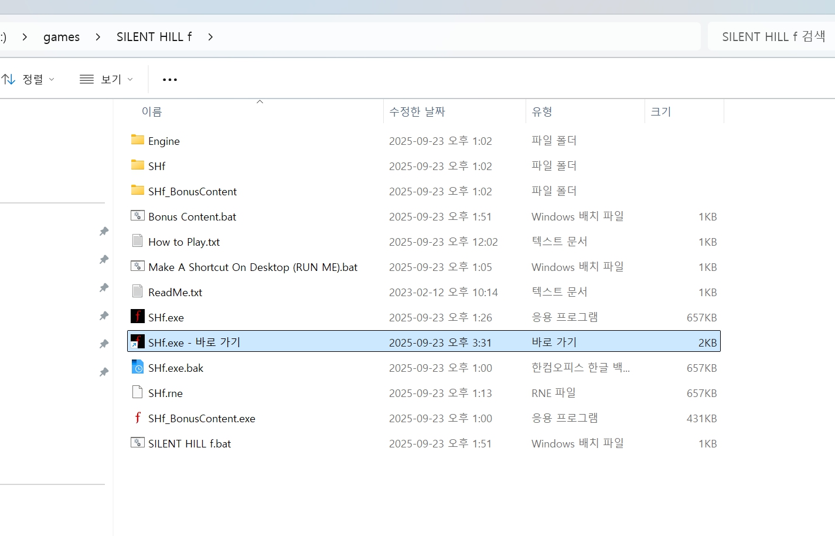
Task: Navigate to games in the address bar
Action: (x=62, y=37)
